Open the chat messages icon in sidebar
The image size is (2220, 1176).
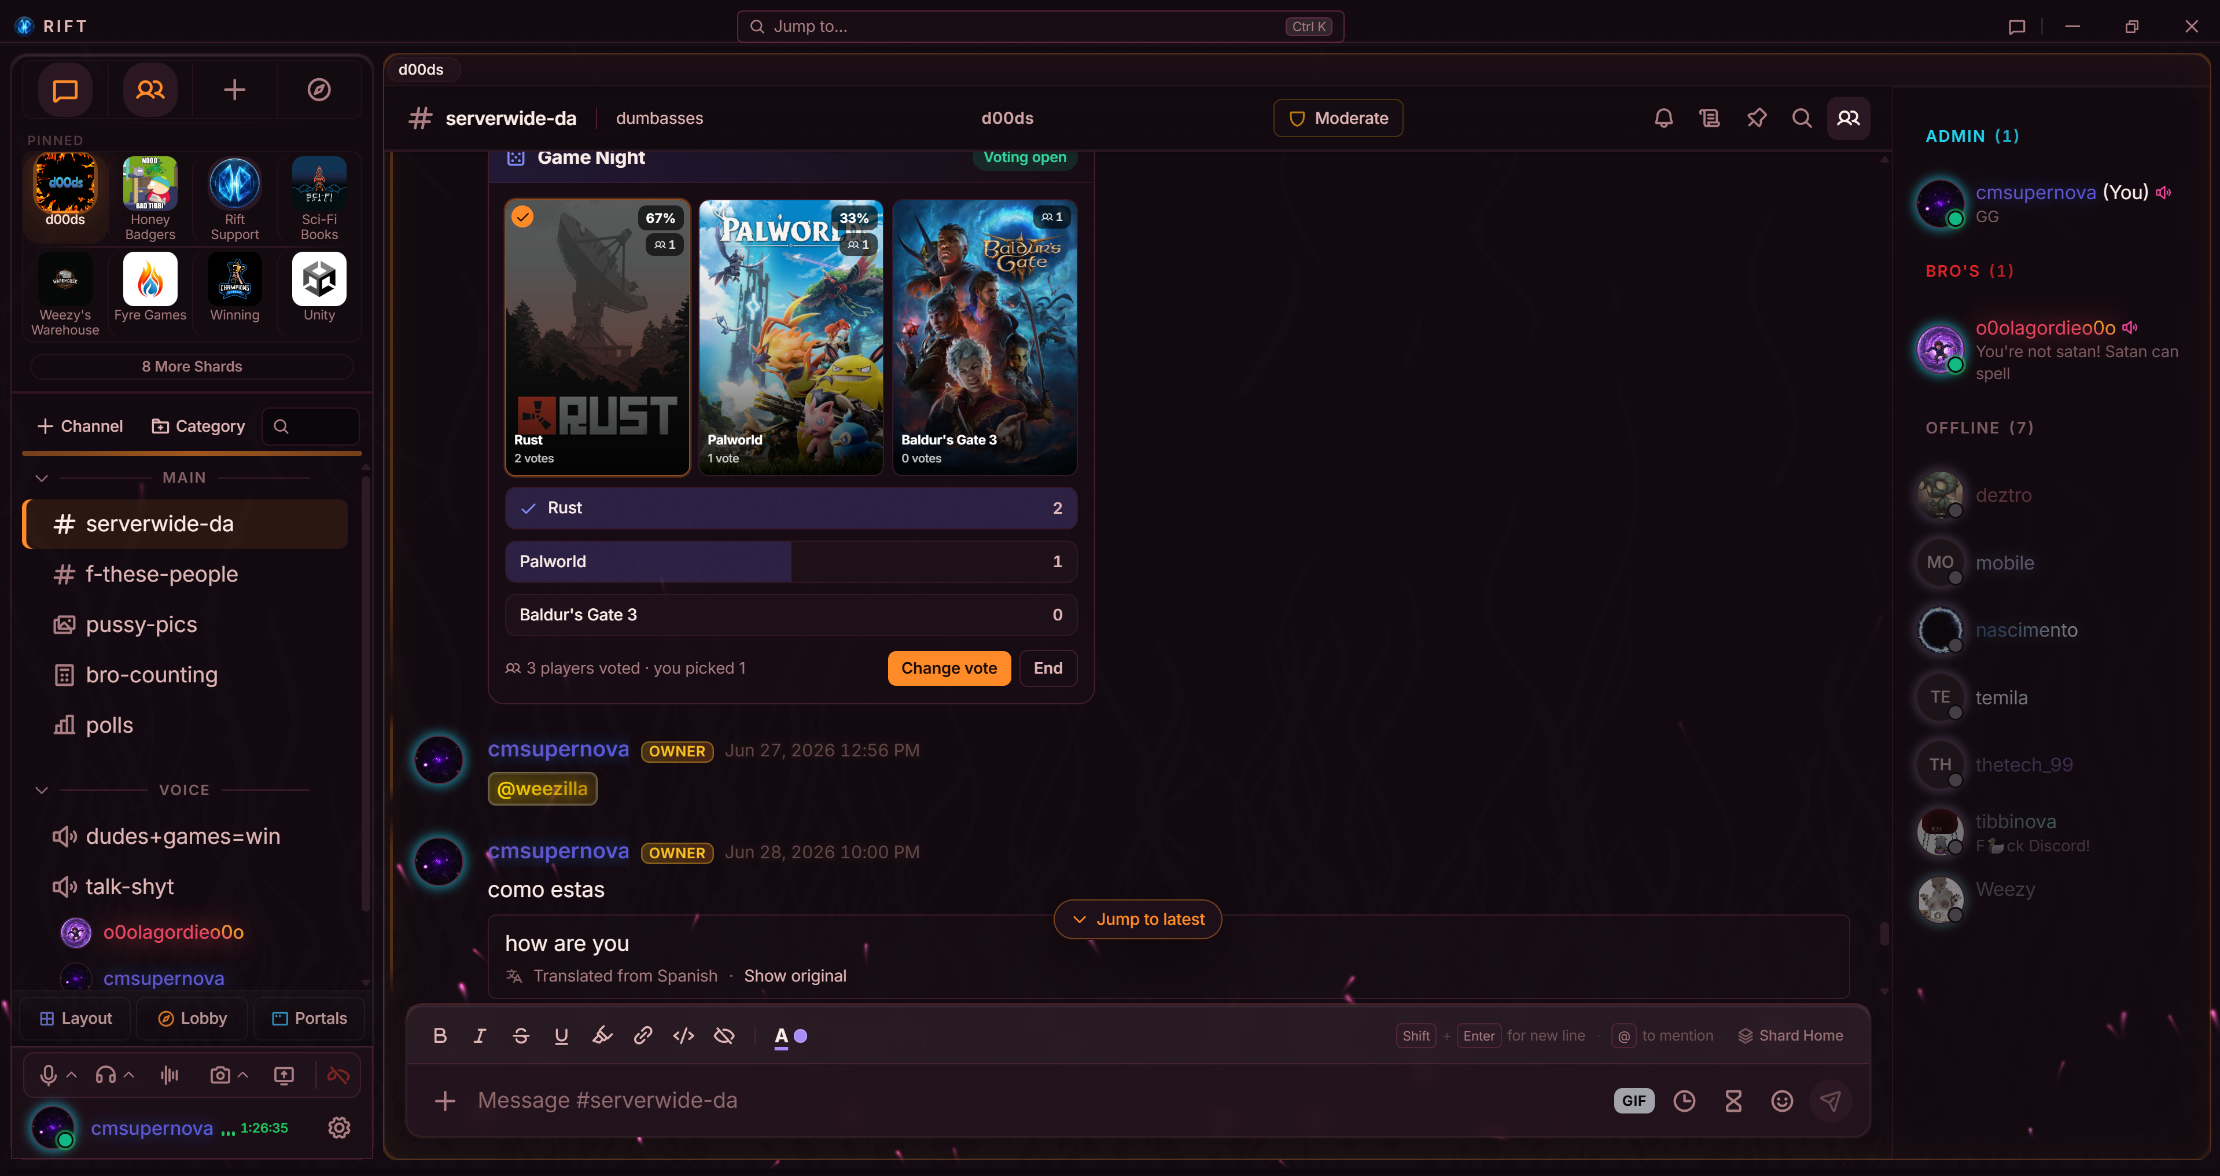pos(65,90)
